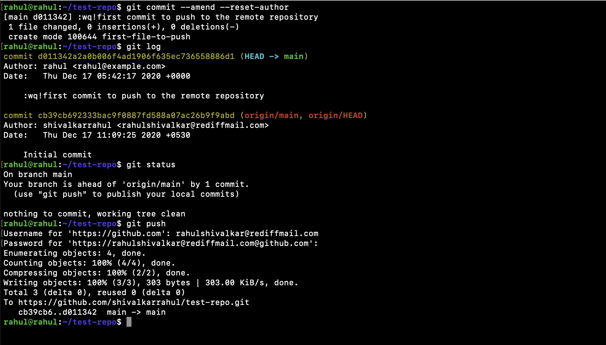The image size is (606, 345).
Task: Click the rahul@example.com author email
Action: 119,66
